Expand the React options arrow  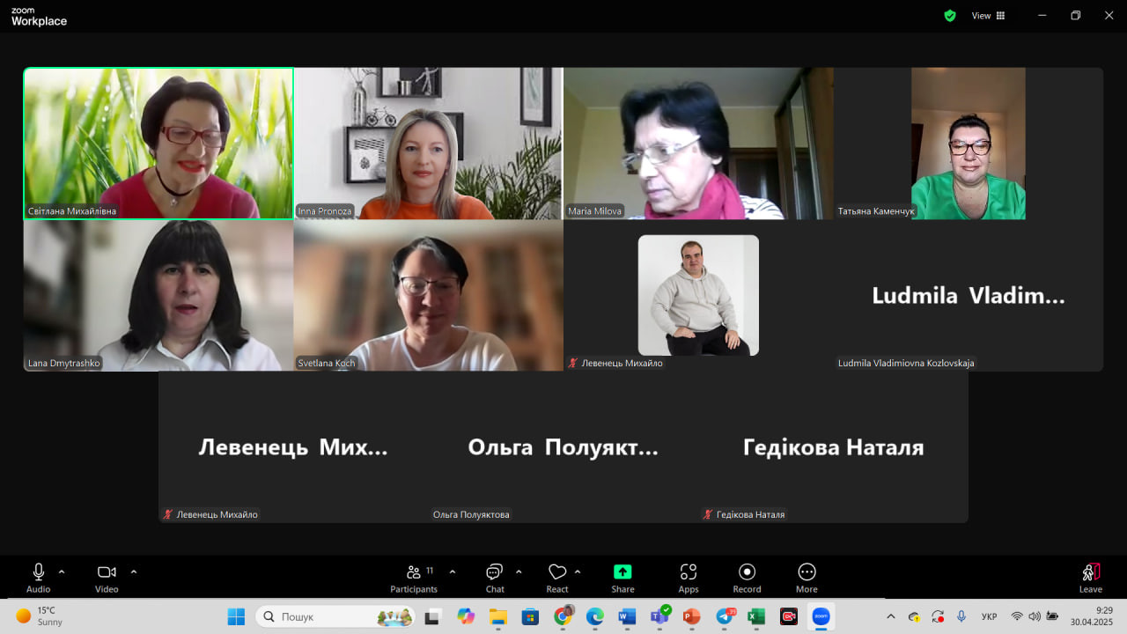click(578, 571)
